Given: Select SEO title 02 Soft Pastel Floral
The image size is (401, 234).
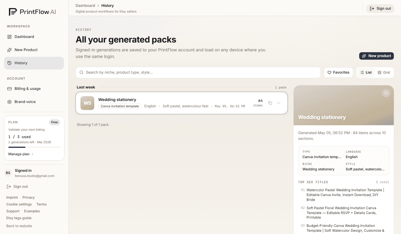Looking at the screenshot, I should click(x=344, y=213).
